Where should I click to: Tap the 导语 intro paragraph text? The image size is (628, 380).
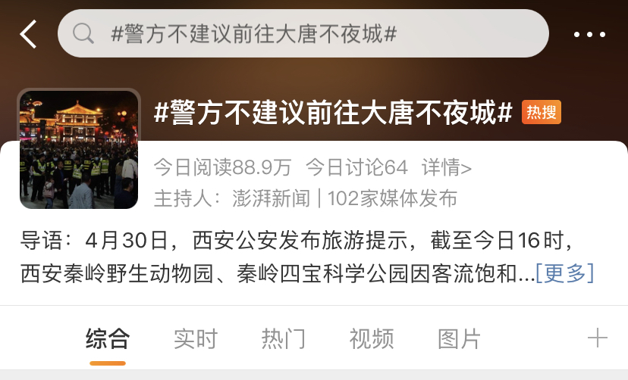[x=307, y=257]
